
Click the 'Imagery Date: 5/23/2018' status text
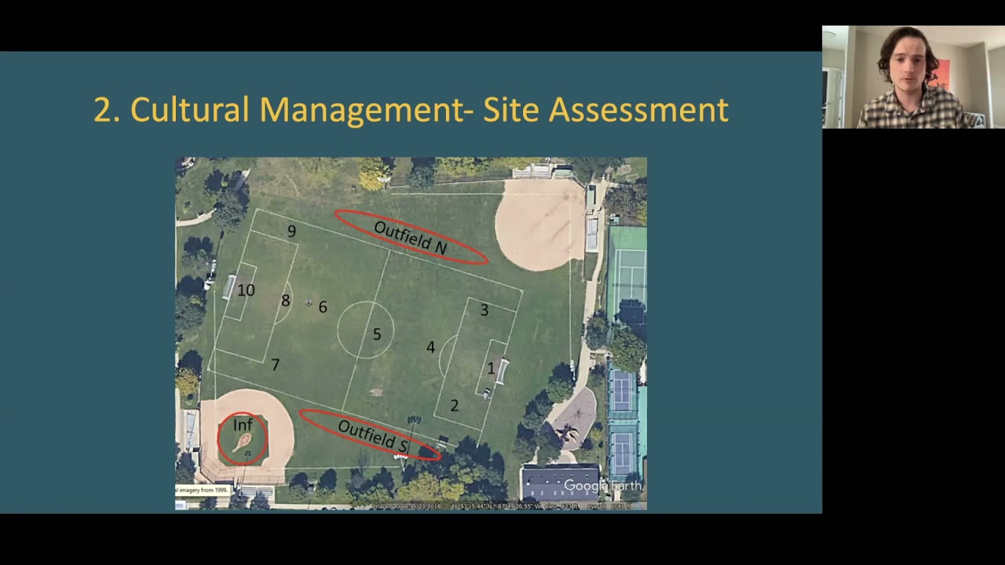click(x=407, y=507)
